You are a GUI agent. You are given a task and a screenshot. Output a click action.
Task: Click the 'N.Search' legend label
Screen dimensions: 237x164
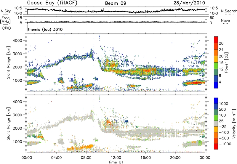tap(229, 11)
